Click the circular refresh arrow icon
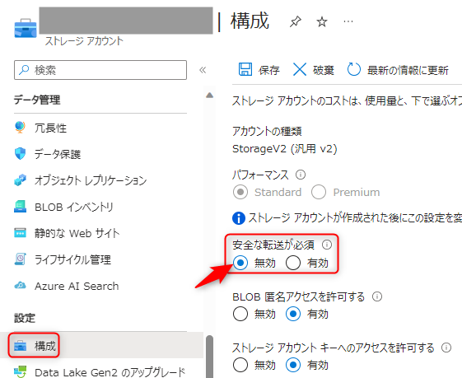The width and height of the screenshot is (462, 378). tap(354, 69)
